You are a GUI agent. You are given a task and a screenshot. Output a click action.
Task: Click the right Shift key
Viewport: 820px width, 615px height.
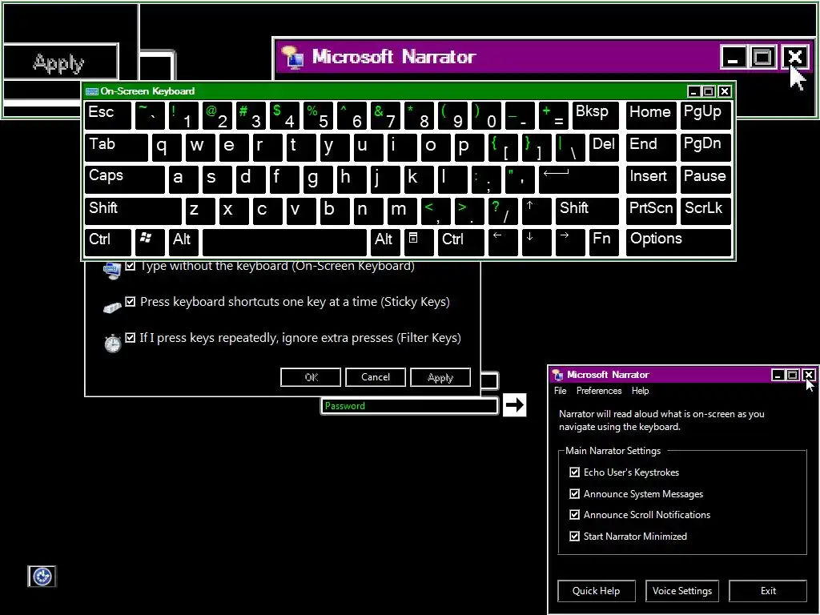[587, 211]
